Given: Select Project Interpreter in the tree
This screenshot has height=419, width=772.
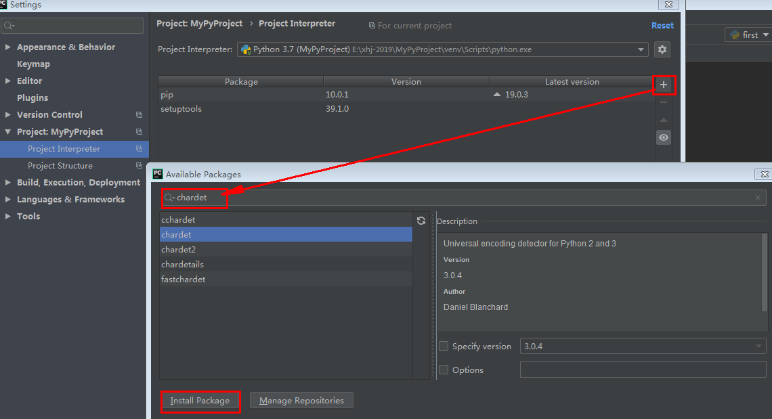Looking at the screenshot, I should [x=74, y=149].
